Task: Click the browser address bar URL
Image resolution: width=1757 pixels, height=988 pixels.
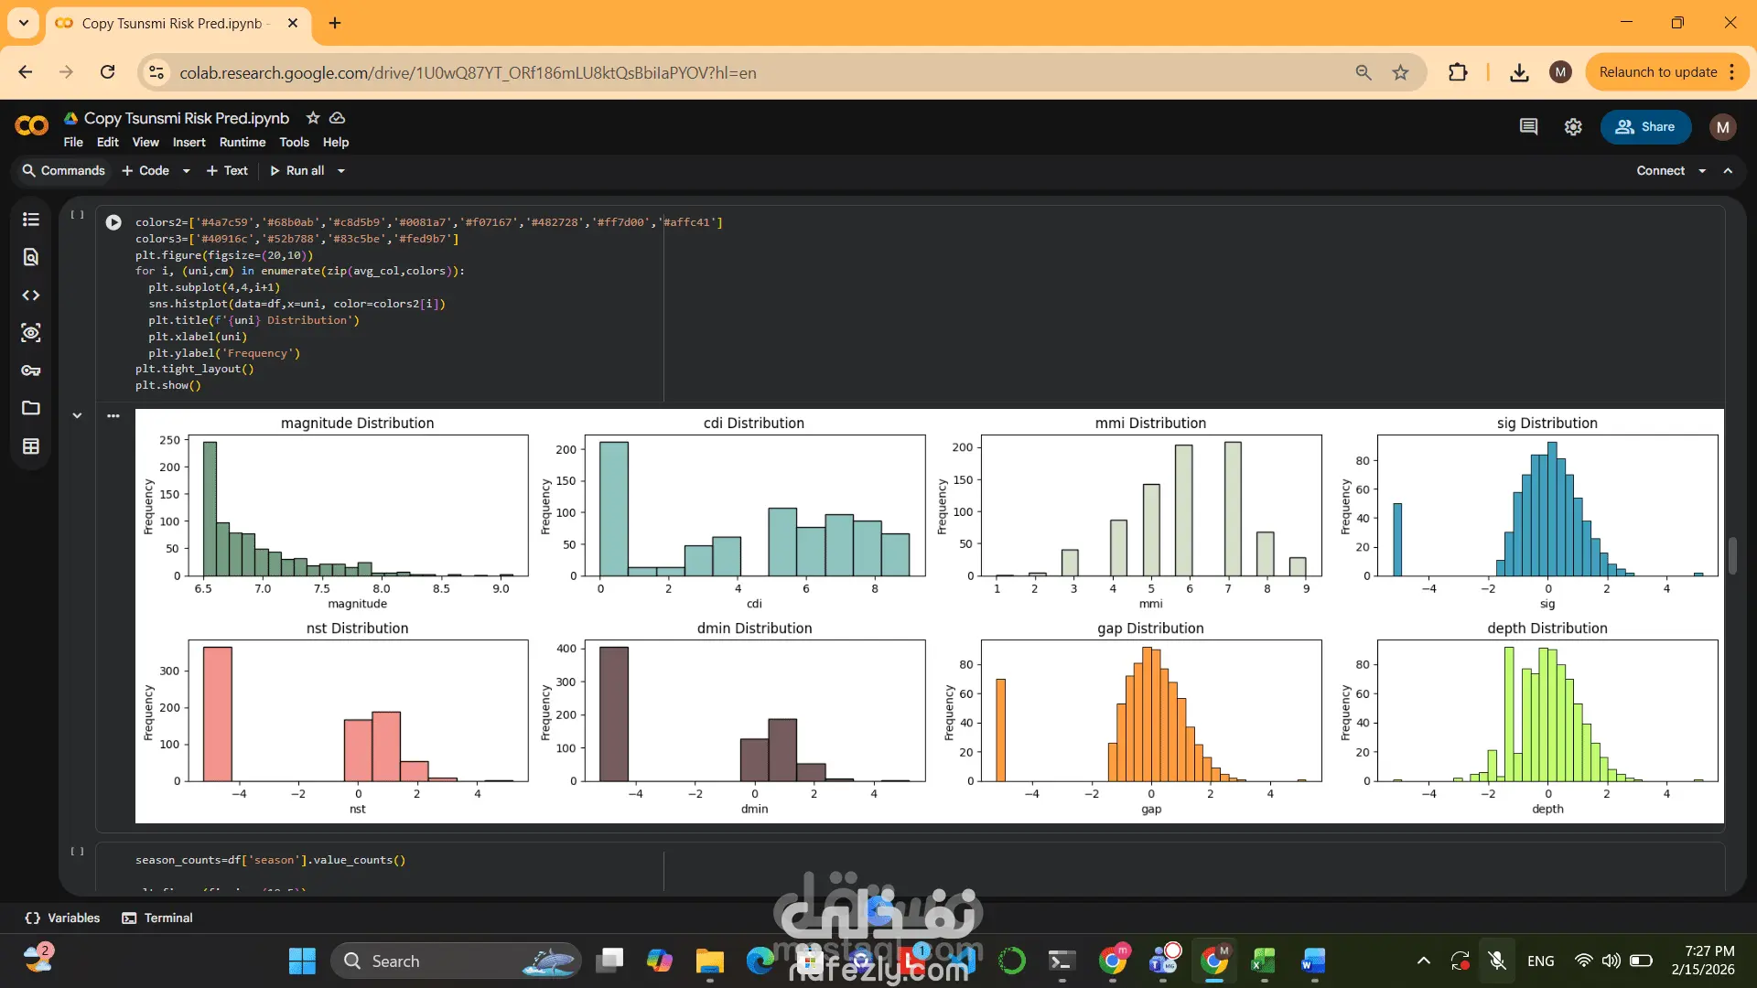Action: [x=468, y=73]
